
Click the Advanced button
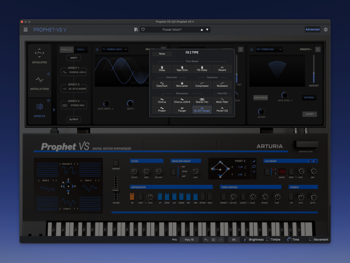click(x=312, y=29)
